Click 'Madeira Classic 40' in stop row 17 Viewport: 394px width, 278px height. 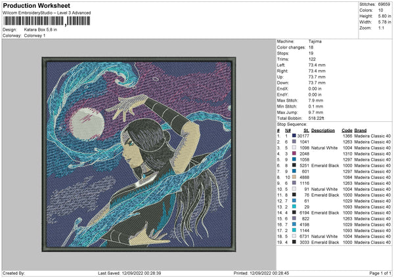coord(372,231)
